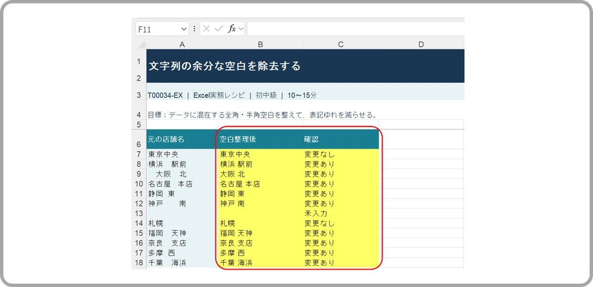
Task: Click header cell 確認
Action: (x=341, y=139)
